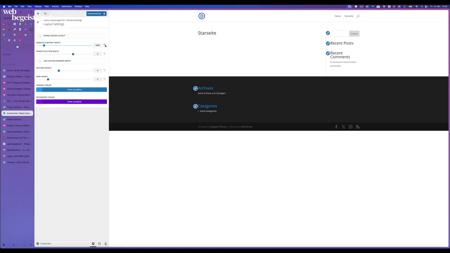The width and height of the screenshot is (450, 253).
Task: Close the WordPress Customizer panel
Action: 38,14
